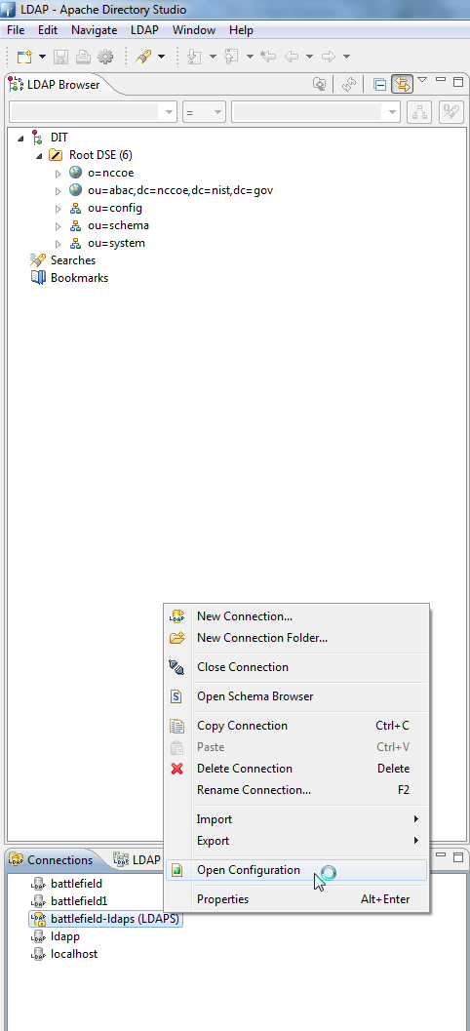
Task: Click the Print toolbar icon
Action: tap(83, 57)
